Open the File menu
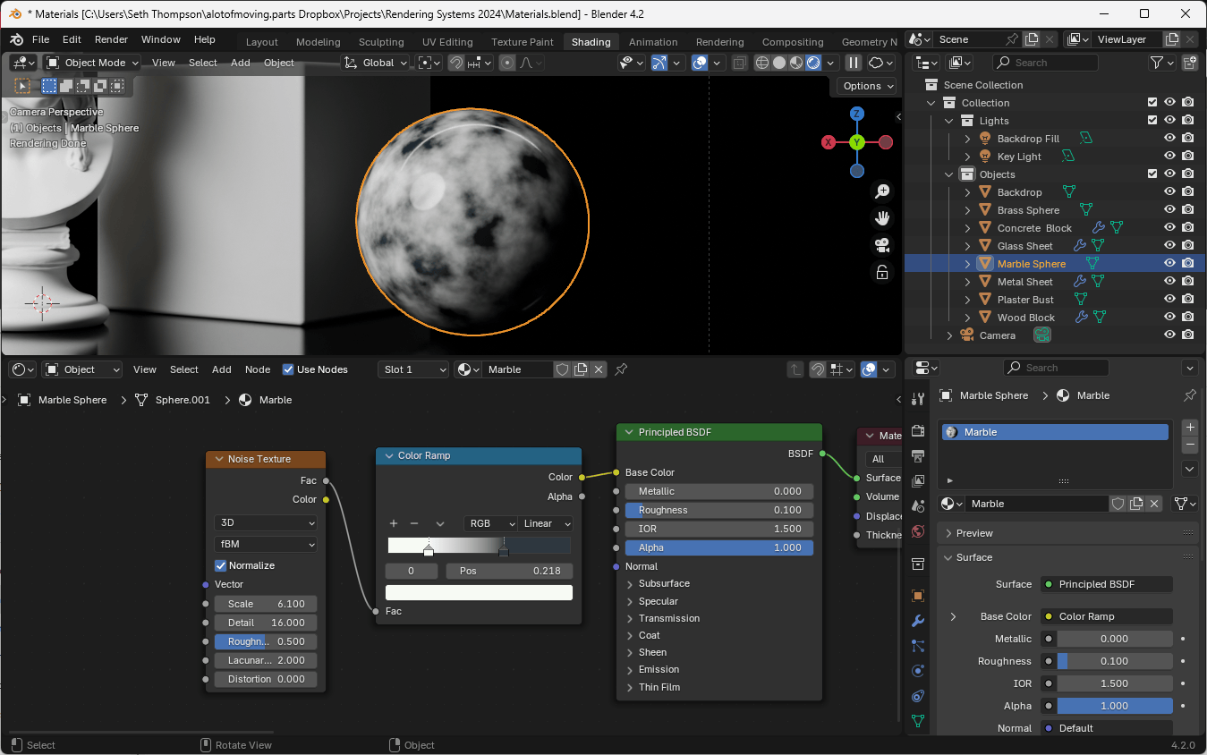The height and width of the screenshot is (755, 1207). coord(40,39)
